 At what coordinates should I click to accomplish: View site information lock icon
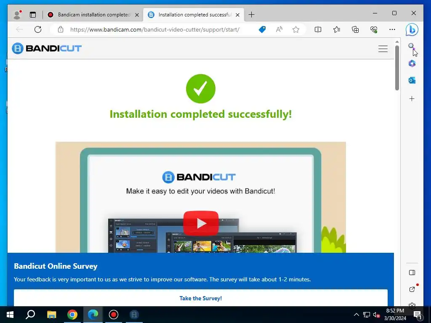pyautogui.click(x=61, y=29)
